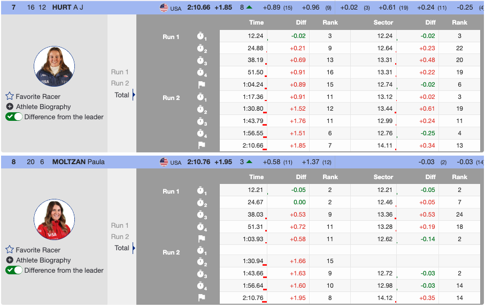
Task: Click the Favorite Racer star for Hurt
Action: 10,97
